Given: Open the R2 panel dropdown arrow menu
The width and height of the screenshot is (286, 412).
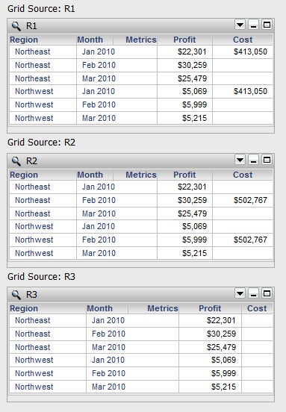Looking at the screenshot, I should (240, 160).
